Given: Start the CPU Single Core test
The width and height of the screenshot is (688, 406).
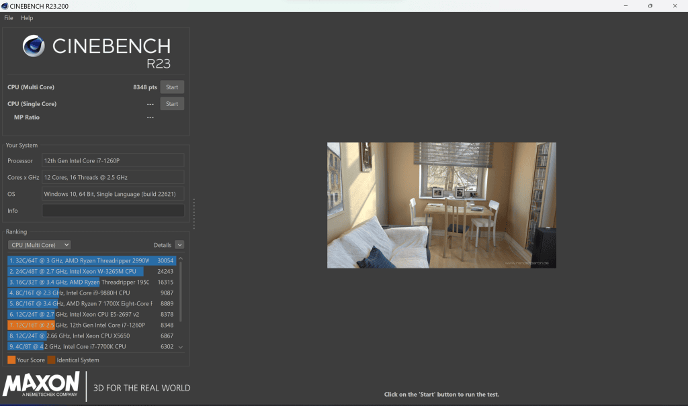Looking at the screenshot, I should (172, 104).
